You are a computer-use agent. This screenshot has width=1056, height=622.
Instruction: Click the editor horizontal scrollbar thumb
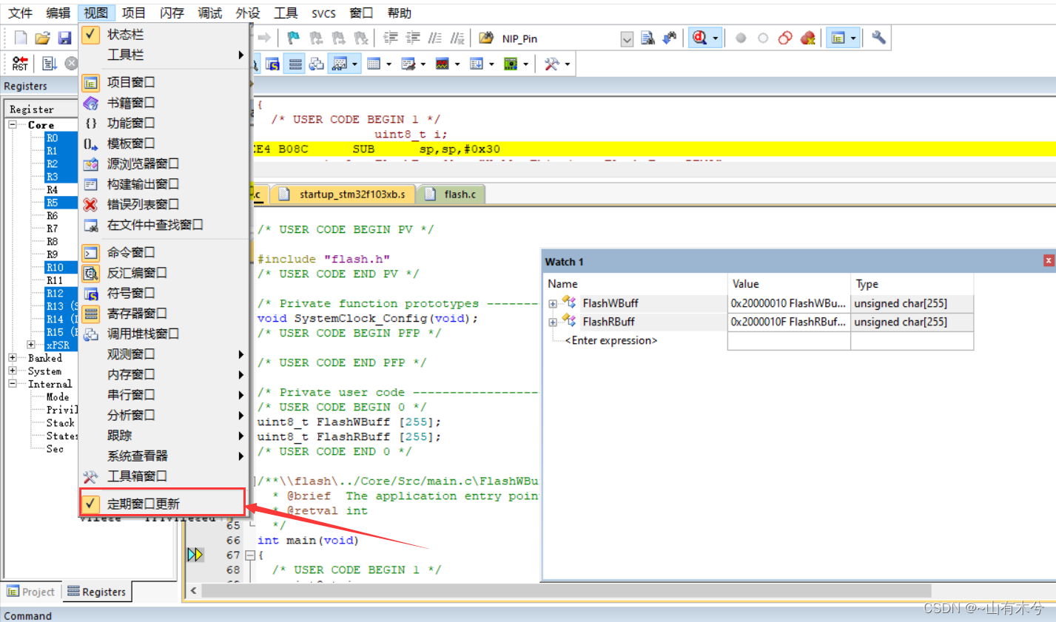566,590
